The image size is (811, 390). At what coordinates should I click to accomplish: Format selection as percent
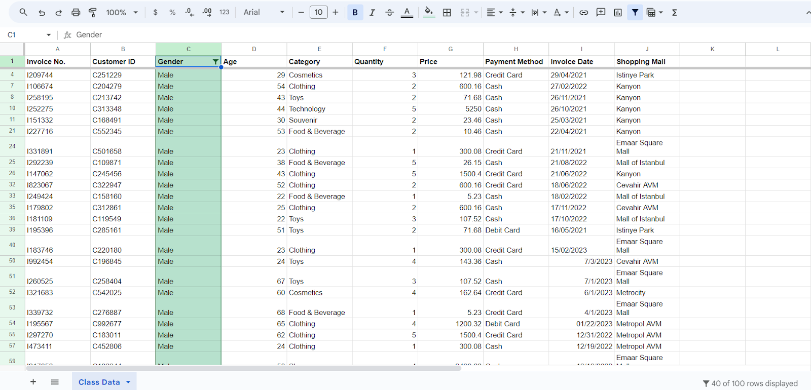[x=172, y=12]
